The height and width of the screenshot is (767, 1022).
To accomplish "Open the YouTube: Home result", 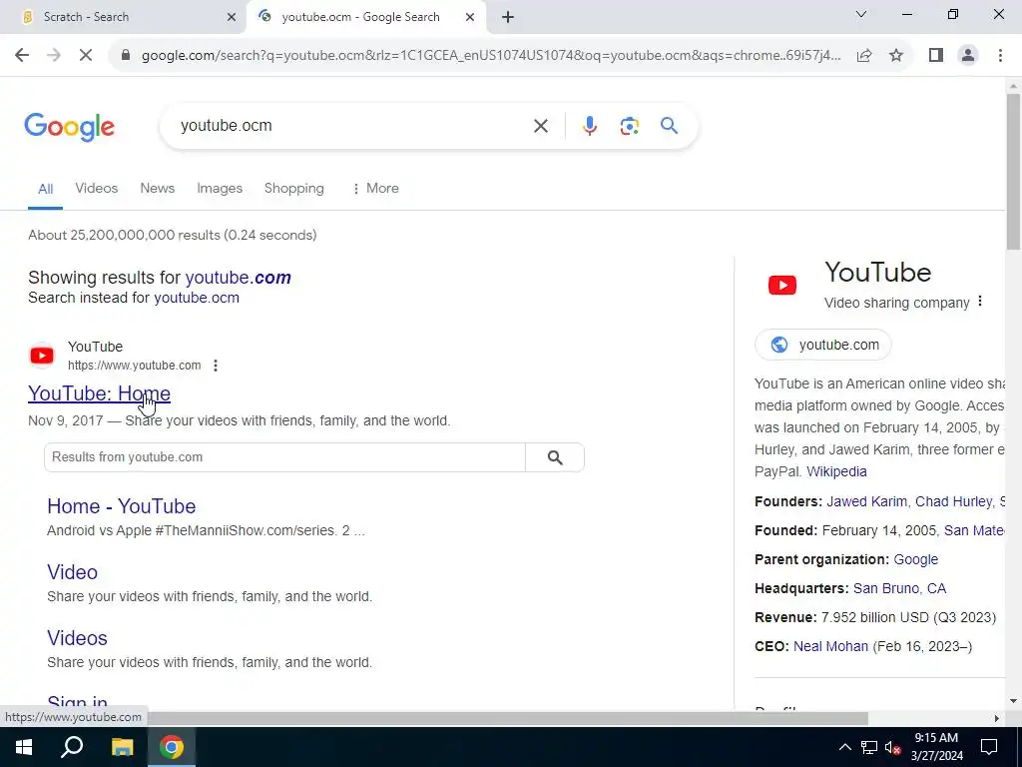I will pyautogui.click(x=99, y=393).
